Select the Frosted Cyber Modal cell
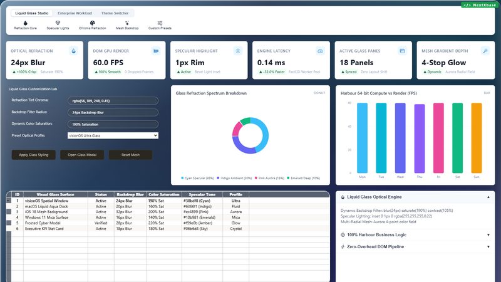 56,223
